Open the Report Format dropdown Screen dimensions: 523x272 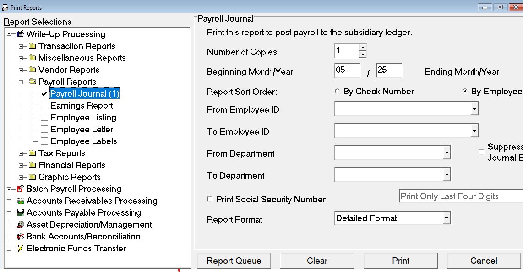(x=447, y=218)
